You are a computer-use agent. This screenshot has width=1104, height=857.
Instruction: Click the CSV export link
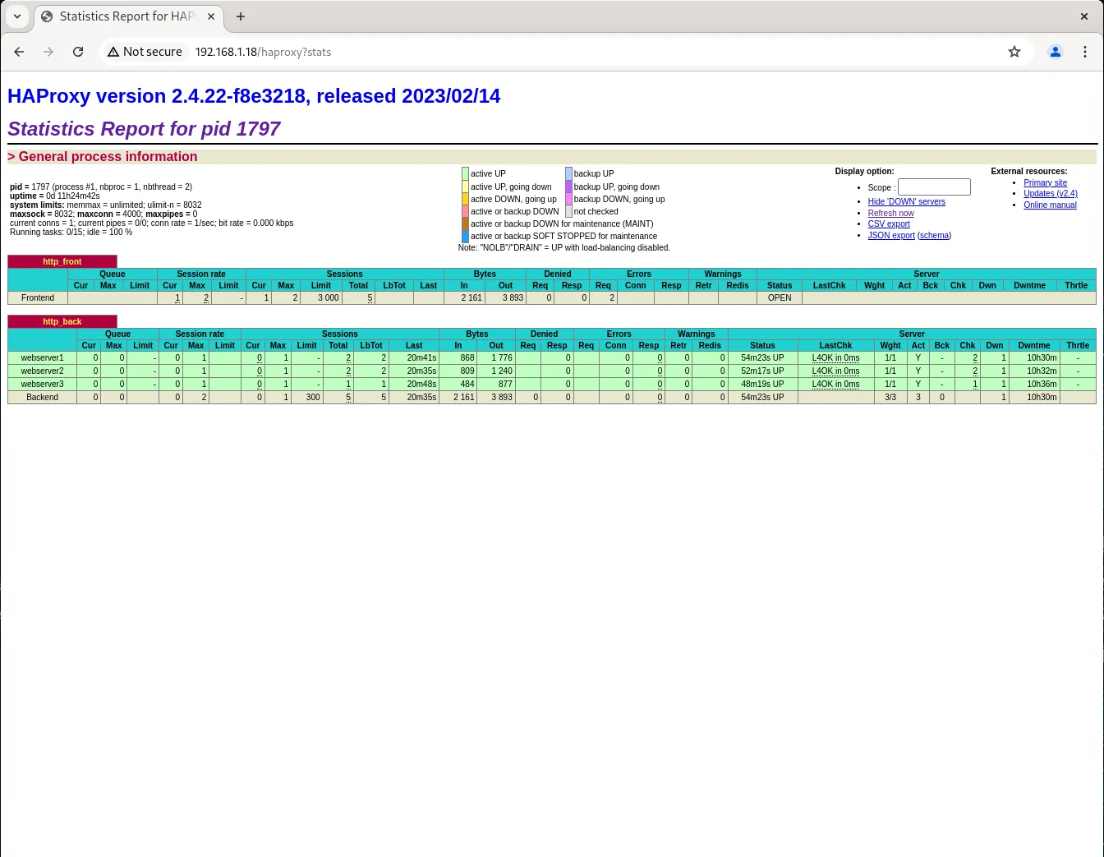889,224
